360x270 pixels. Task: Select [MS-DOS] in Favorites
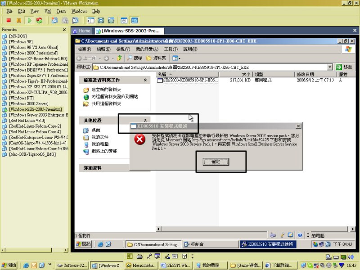[18, 36]
